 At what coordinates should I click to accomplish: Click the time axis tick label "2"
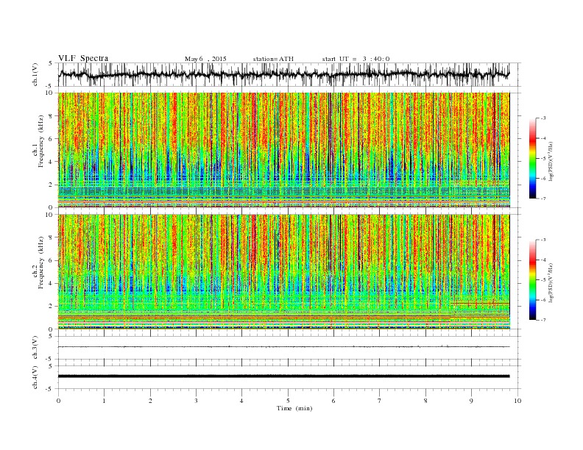point(150,401)
